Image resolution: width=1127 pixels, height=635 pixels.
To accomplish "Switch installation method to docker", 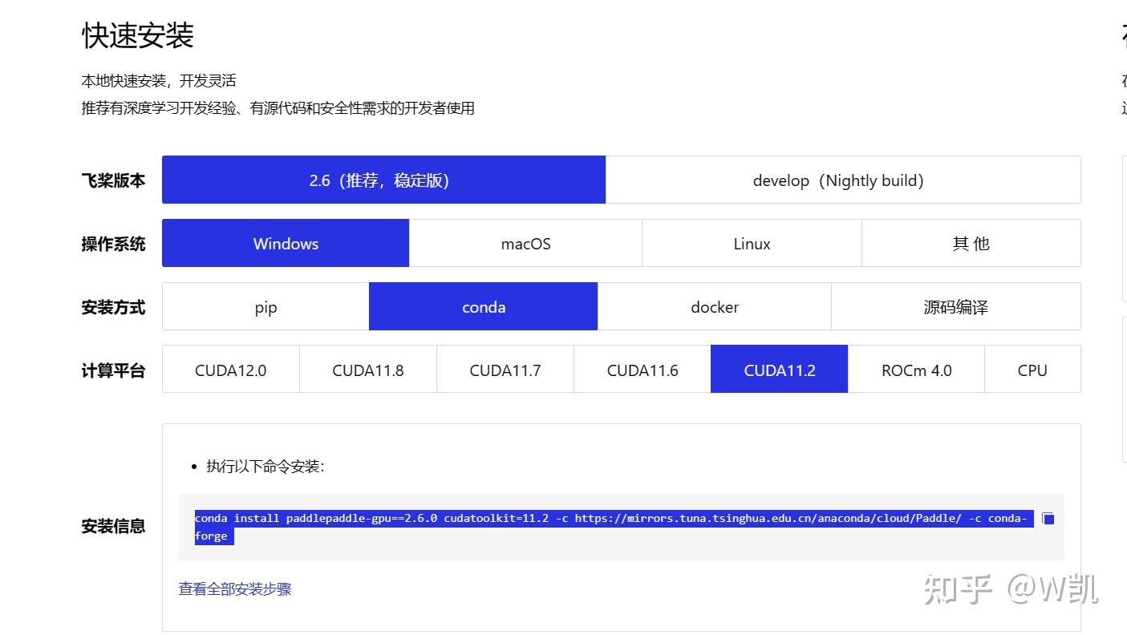I will 714,306.
